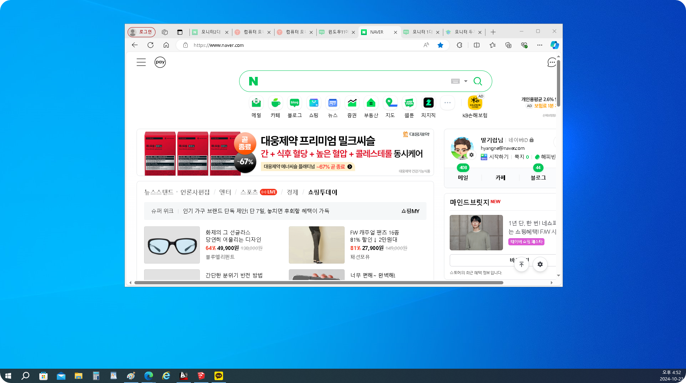Screen dimensions: 686x383
Task: Open the Shopping shortcut icon
Action: coord(314,103)
